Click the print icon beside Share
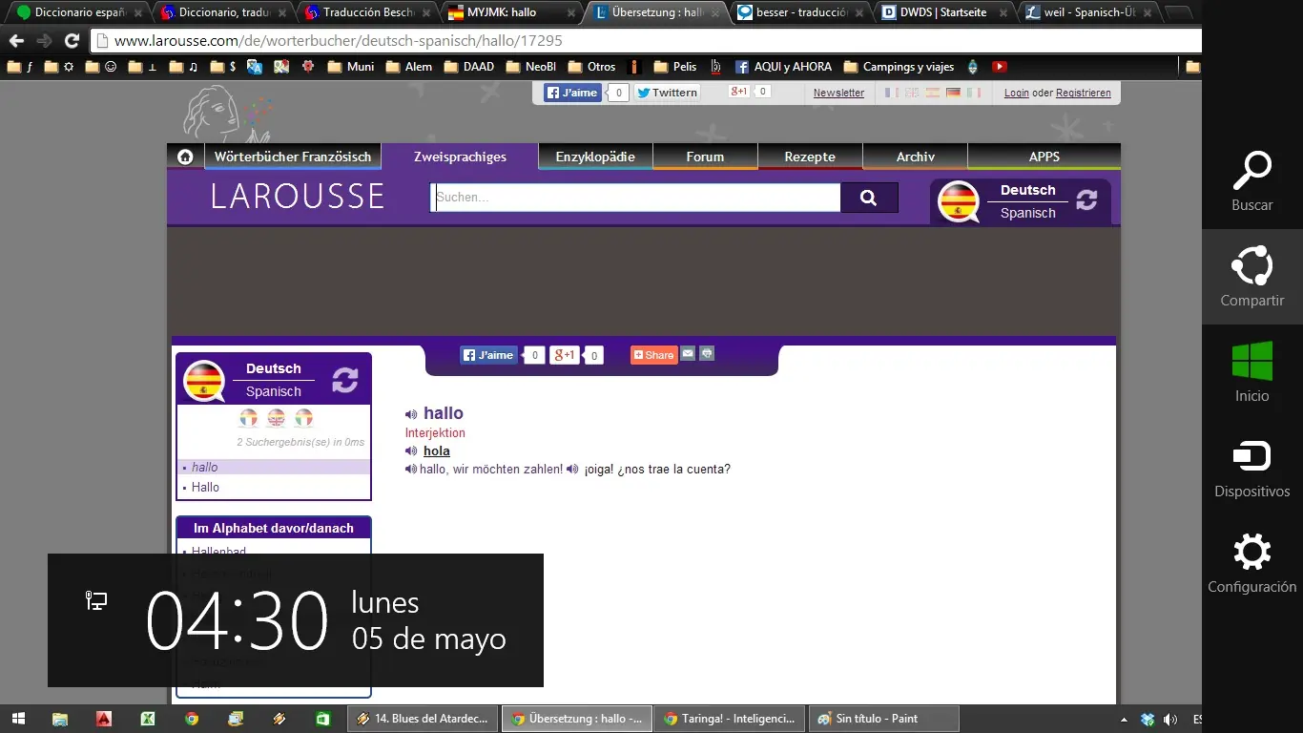The width and height of the screenshot is (1303, 733). [x=707, y=354]
